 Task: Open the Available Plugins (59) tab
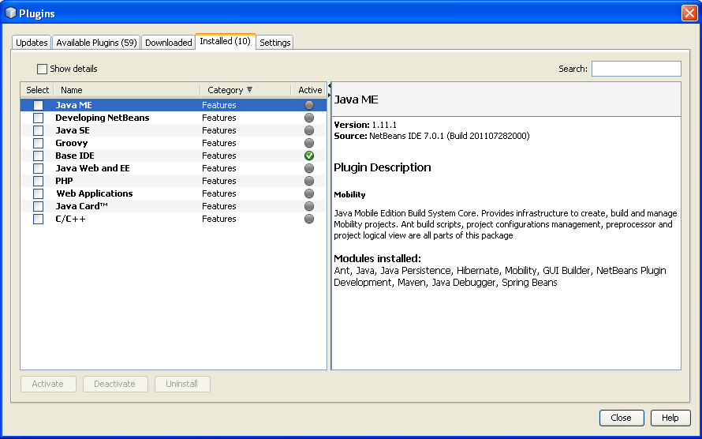point(96,43)
